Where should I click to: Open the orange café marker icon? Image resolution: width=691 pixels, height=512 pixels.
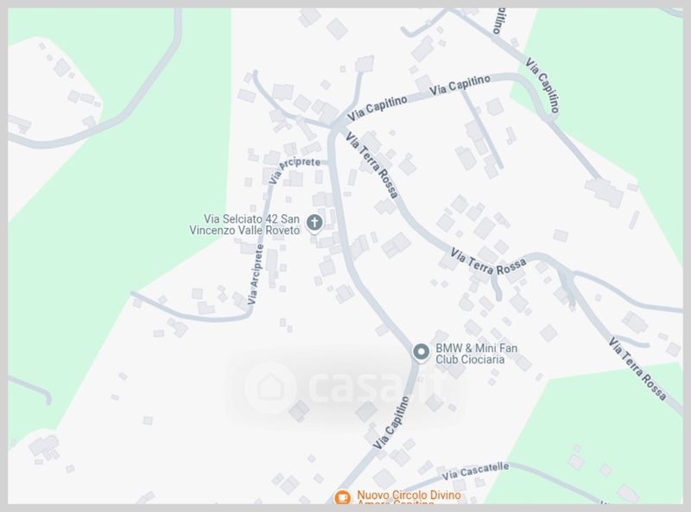click(342, 497)
